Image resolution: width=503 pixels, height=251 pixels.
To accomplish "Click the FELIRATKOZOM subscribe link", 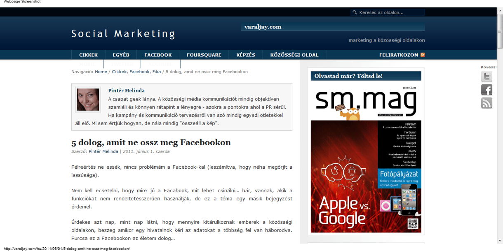I will click(x=399, y=55).
